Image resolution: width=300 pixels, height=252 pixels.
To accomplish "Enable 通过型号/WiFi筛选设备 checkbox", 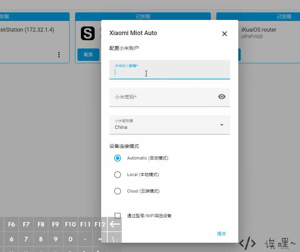I will 118,216.
